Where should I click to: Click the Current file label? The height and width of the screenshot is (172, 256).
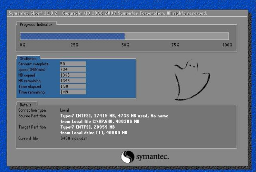28,138
